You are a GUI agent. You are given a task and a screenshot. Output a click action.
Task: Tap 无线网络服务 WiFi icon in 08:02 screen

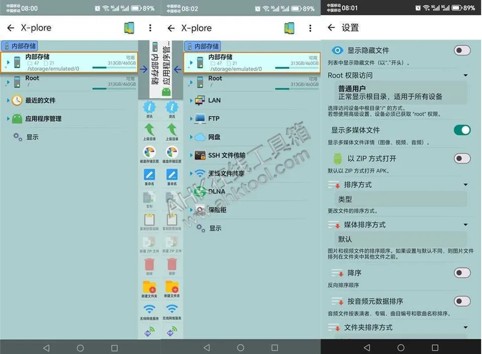pos(172,309)
